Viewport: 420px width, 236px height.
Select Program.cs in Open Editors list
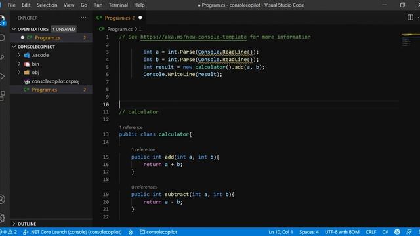51,38
